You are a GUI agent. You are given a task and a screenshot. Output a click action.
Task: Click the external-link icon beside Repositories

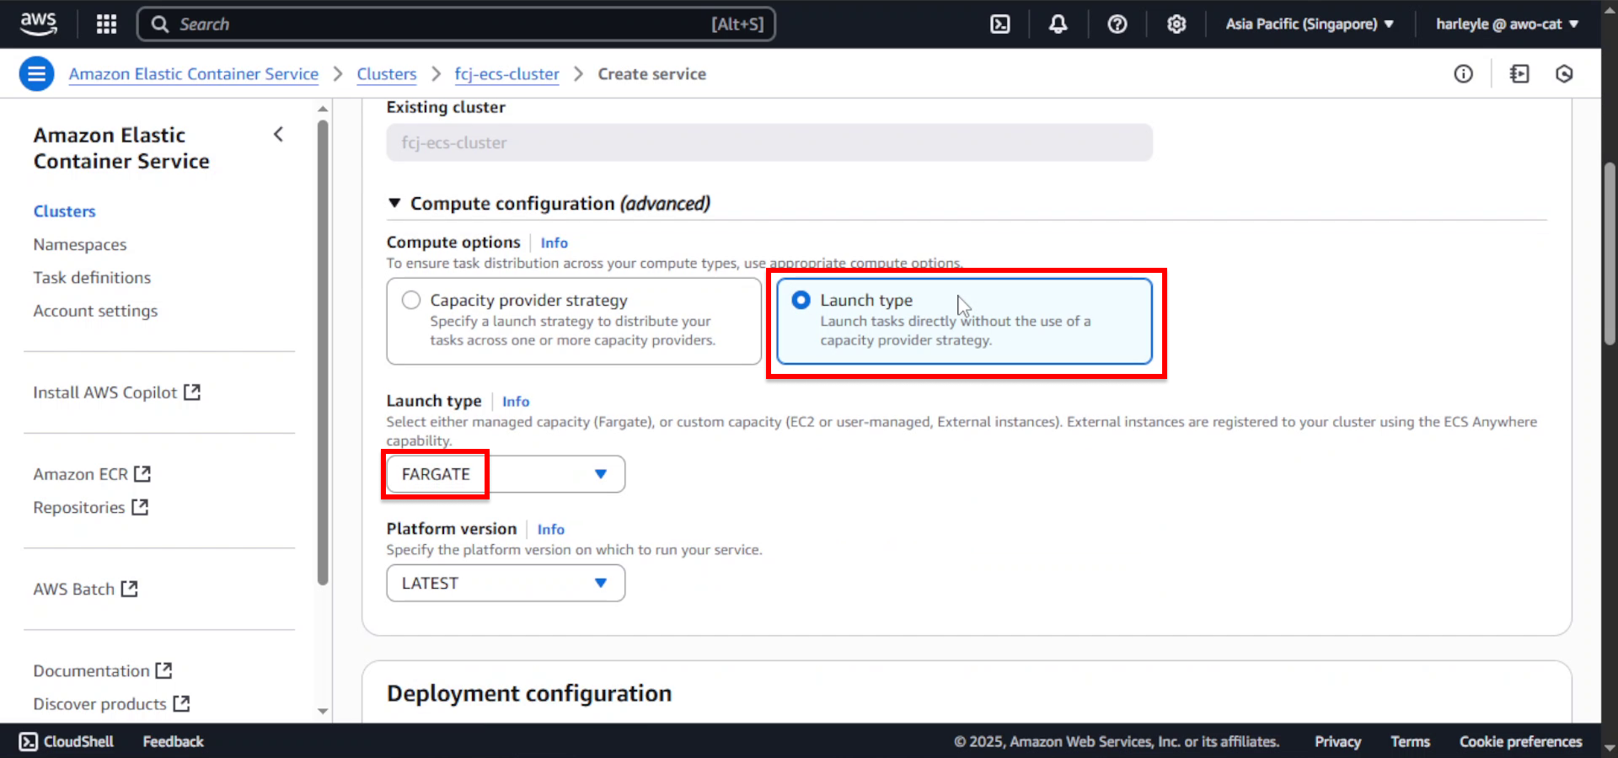point(140,507)
